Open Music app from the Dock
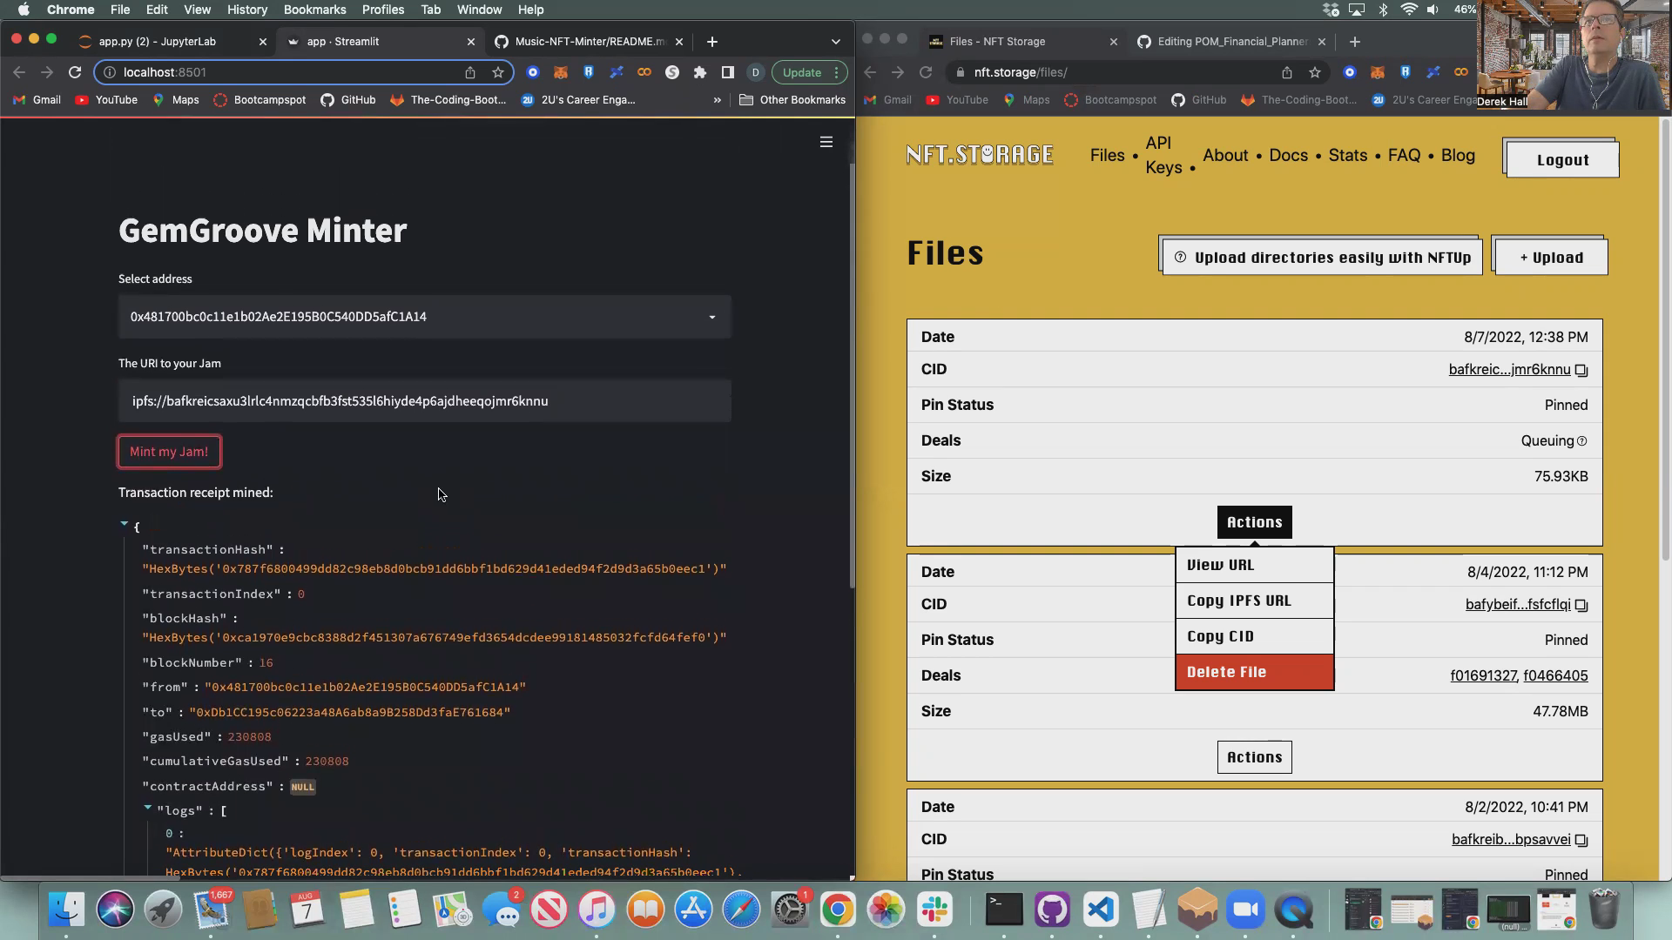 pos(597,910)
